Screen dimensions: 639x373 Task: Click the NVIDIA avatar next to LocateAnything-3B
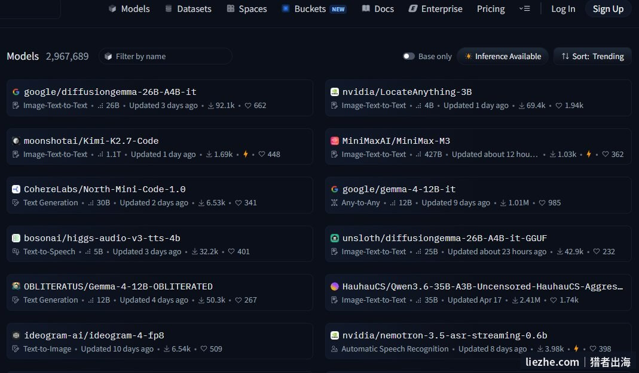[335, 92]
